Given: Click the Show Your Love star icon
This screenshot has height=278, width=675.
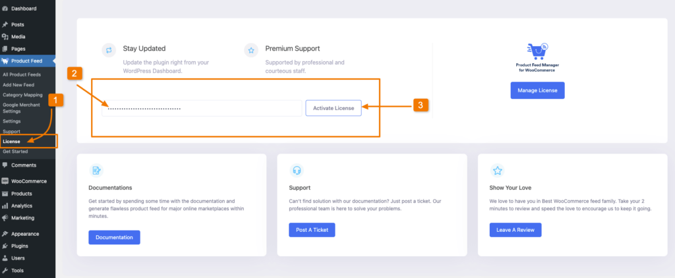Looking at the screenshot, I should tap(497, 171).
